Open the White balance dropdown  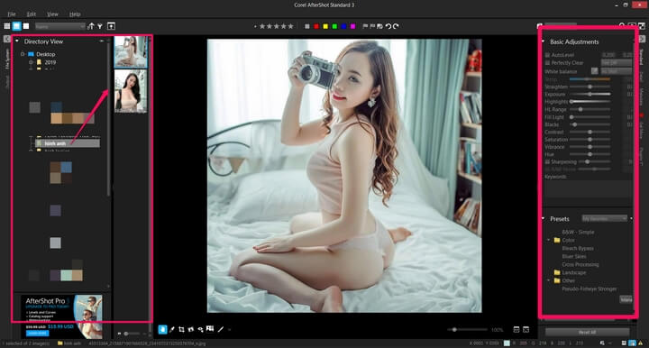tap(617, 71)
